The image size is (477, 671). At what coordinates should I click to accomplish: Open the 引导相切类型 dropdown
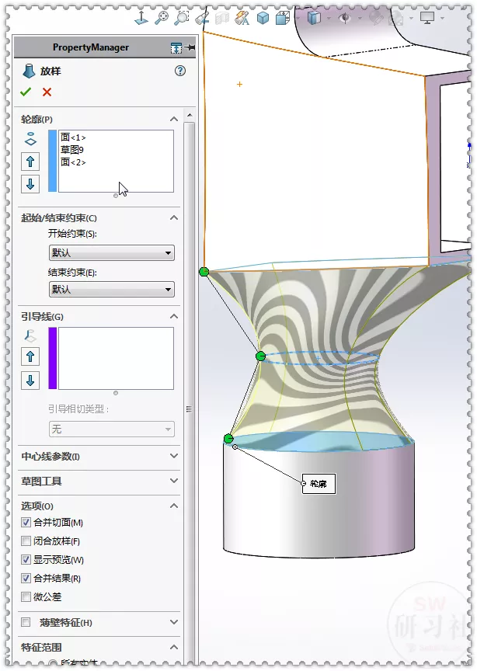tap(112, 429)
